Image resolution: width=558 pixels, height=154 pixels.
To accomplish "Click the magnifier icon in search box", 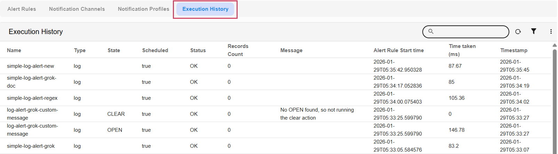I will (431, 31).
